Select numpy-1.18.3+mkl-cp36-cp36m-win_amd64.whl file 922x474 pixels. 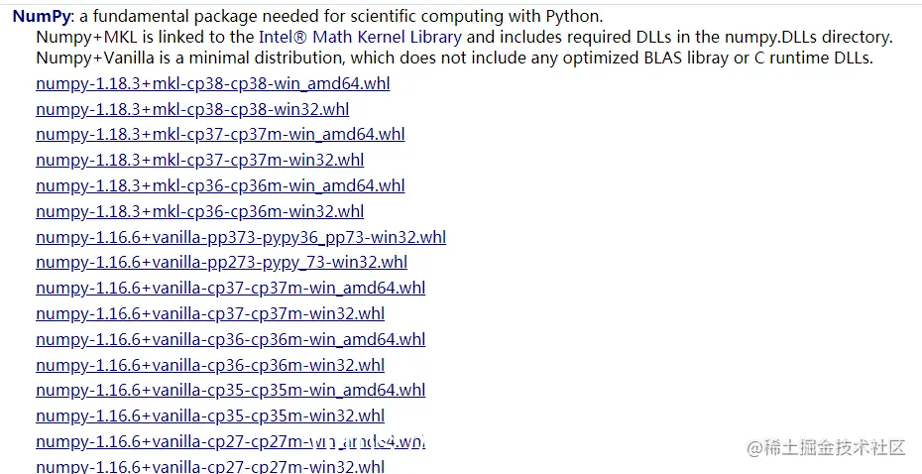tap(220, 185)
